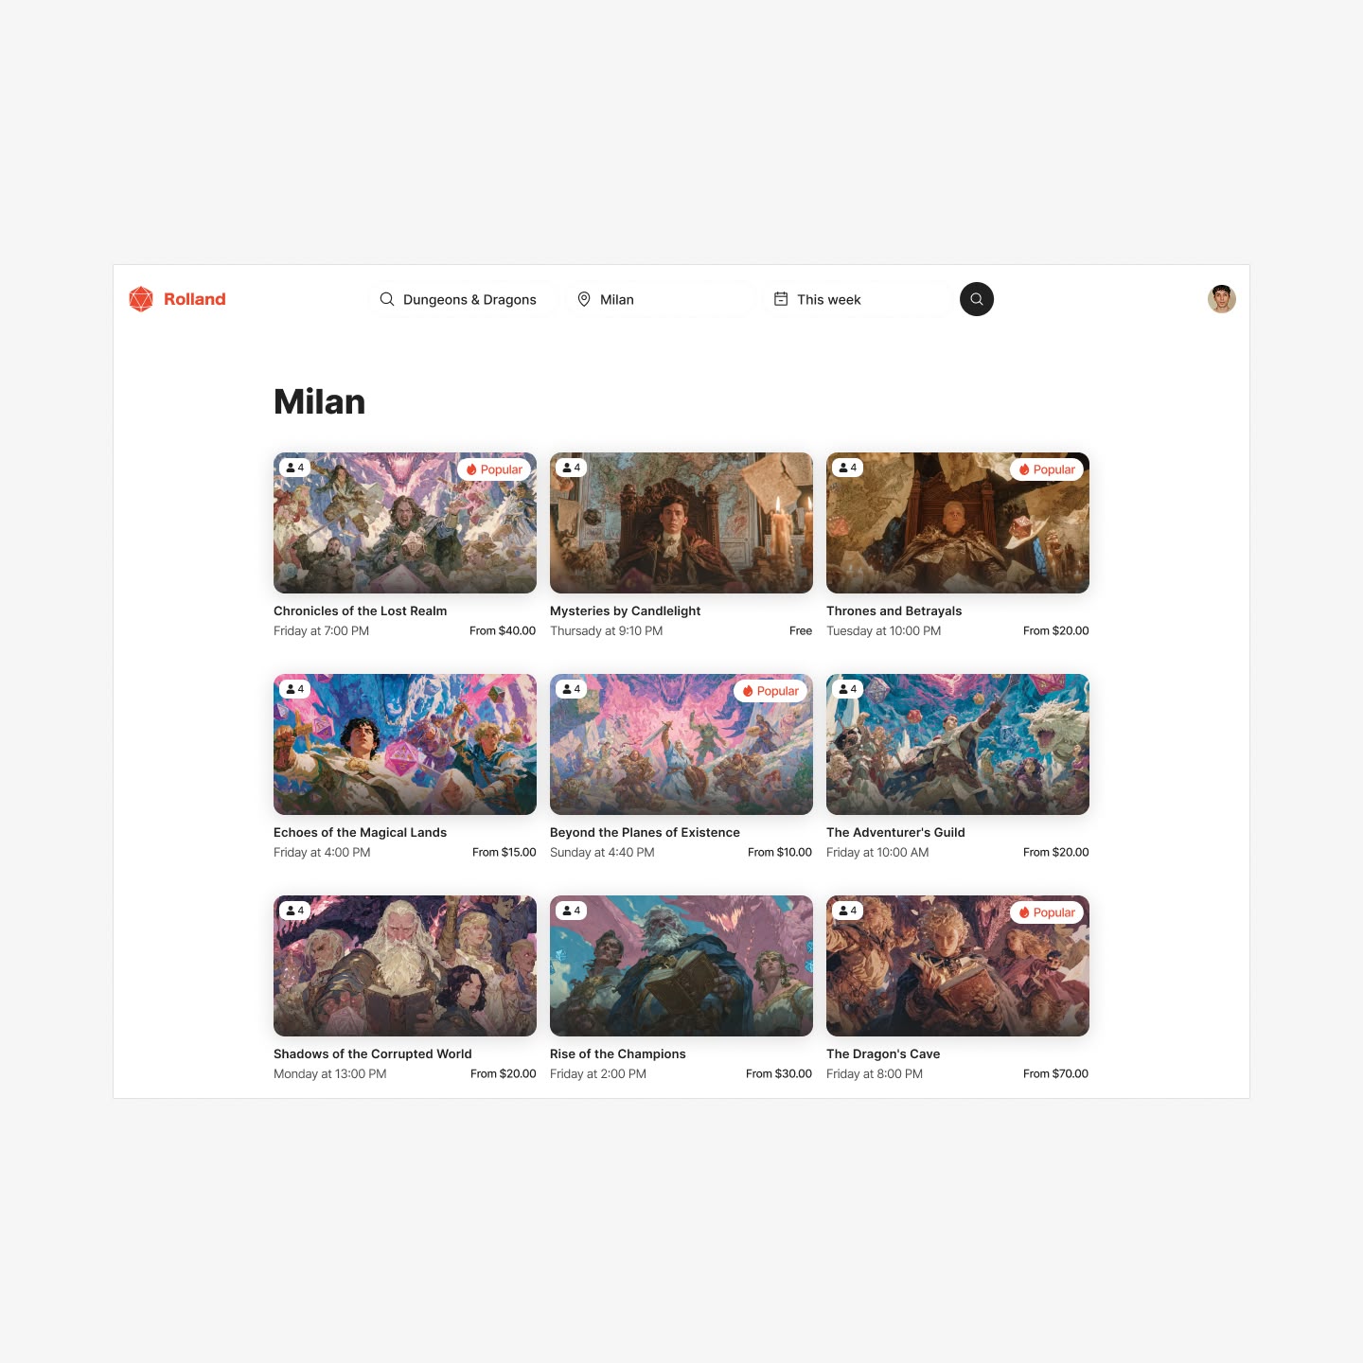Image resolution: width=1363 pixels, height=1363 pixels.
Task: Open Mysteries by Candlelight thumbnail
Action: coord(681,522)
